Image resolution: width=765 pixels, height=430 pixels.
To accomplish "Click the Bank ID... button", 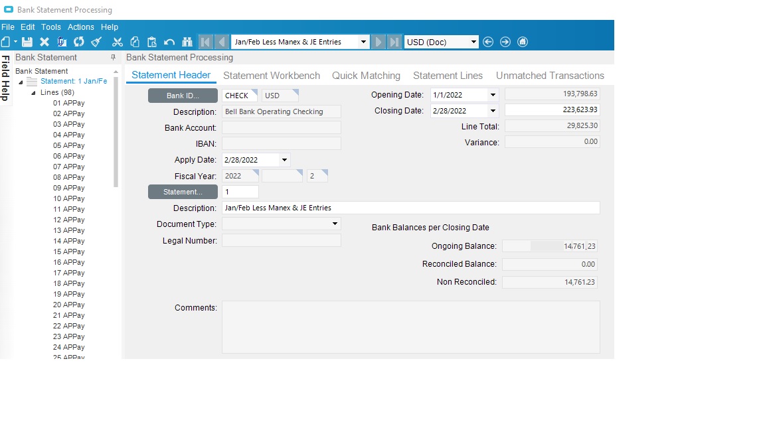I will (183, 96).
